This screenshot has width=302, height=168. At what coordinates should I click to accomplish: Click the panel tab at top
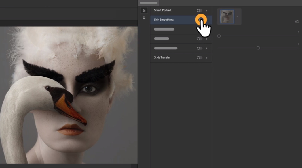pyautogui.click(x=149, y=3)
